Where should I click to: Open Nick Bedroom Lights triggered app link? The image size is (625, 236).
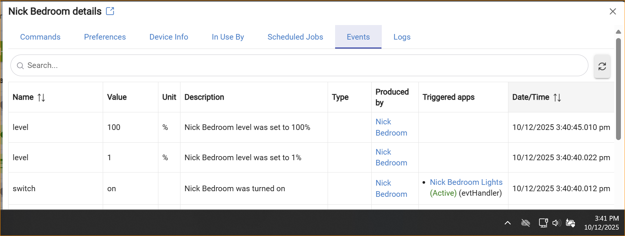coord(466,182)
